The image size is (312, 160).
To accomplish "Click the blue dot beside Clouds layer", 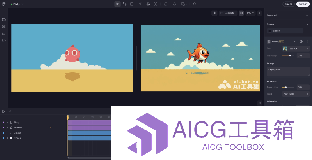I will click(4, 138).
